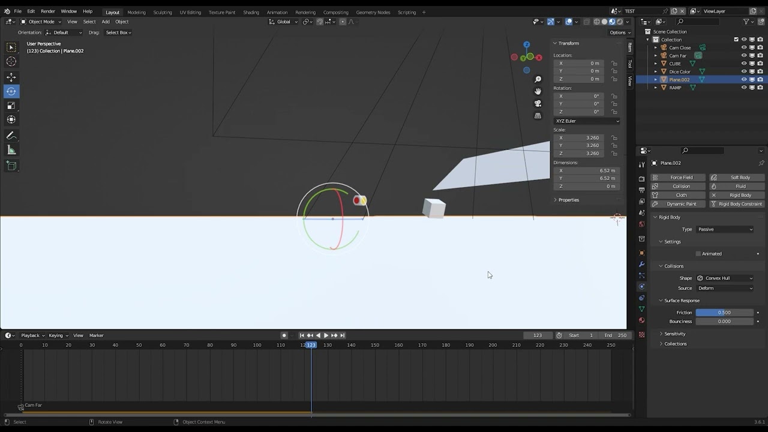Screen dimensions: 768x432
Task: Select the Annotate tool
Action: click(11, 136)
